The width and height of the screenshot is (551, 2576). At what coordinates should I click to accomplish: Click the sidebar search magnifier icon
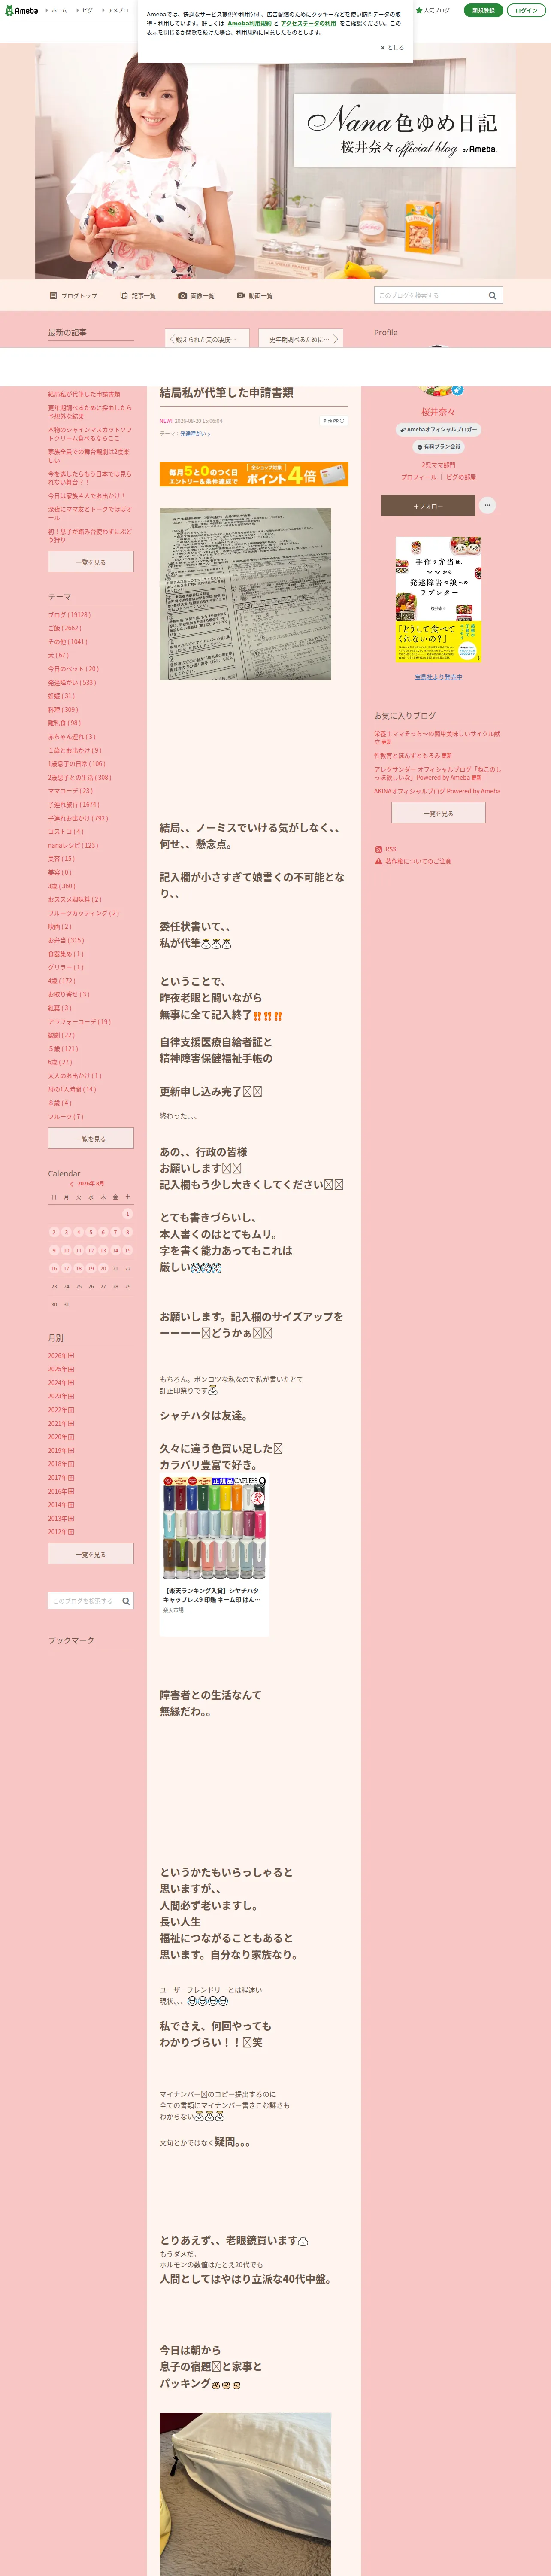click(x=126, y=1601)
